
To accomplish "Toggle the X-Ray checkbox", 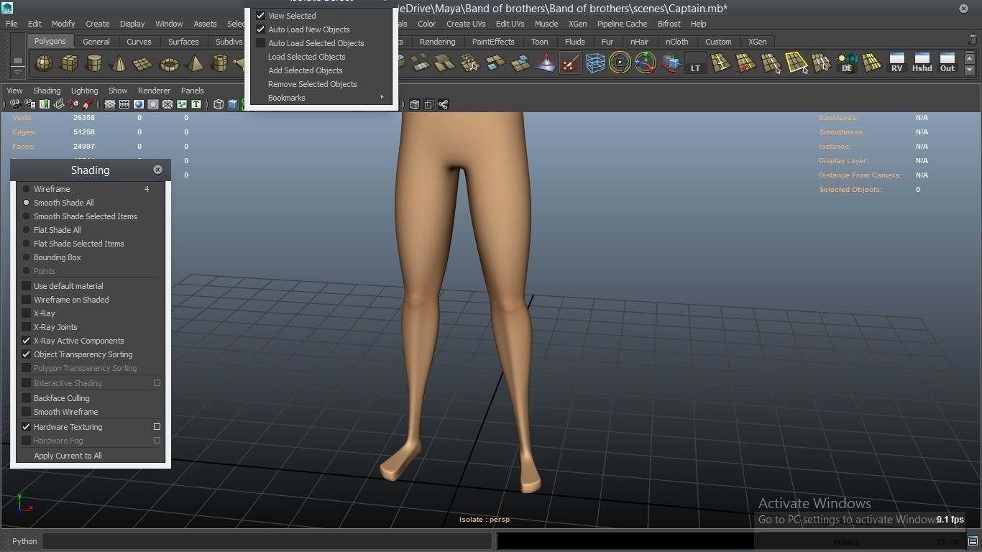I will (x=27, y=313).
